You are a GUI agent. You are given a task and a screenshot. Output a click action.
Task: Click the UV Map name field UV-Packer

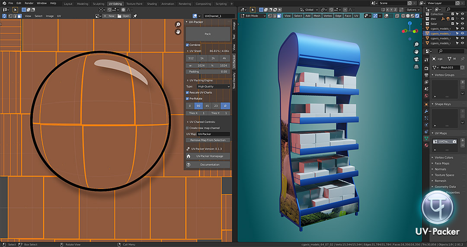coord(214,134)
